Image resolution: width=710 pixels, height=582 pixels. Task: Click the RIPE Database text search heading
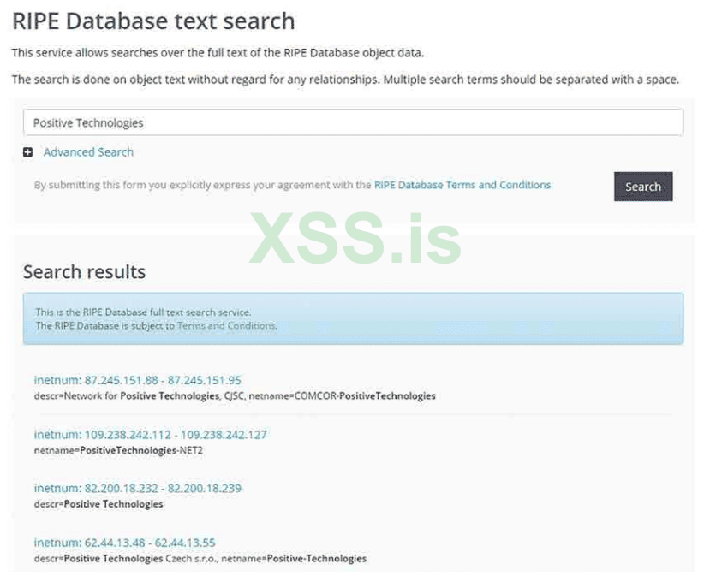point(153,21)
